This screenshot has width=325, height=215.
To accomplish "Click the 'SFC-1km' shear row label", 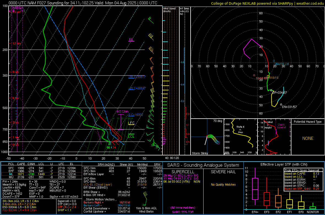I will (89, 168).
